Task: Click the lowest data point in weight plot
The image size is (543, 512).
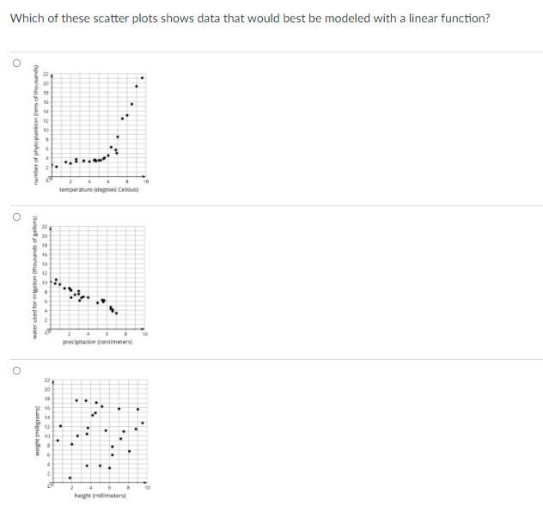Action: tap(70, 478)
